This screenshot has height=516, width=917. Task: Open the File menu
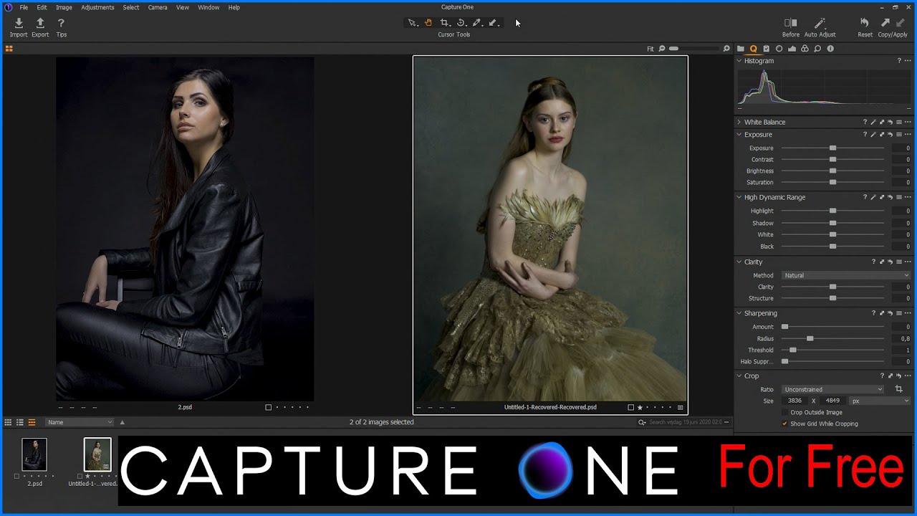point(24,7)
